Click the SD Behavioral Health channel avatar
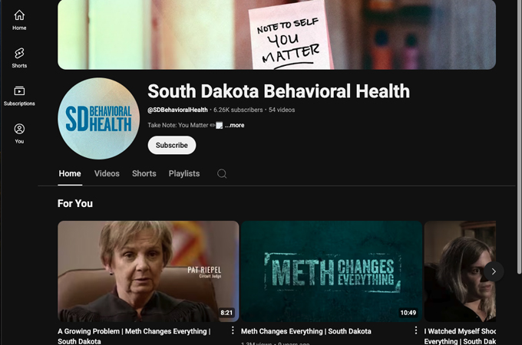 (x=98, y=118)
